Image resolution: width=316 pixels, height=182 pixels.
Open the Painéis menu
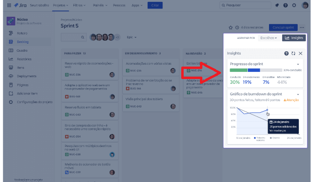point(100,5)
